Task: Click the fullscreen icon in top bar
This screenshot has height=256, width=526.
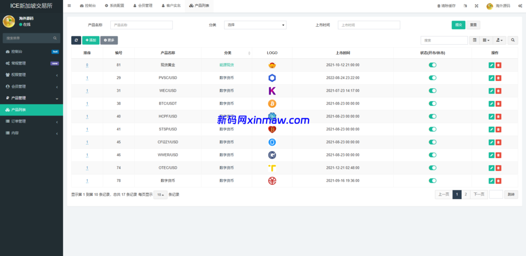Action: (x=476, y=6)
